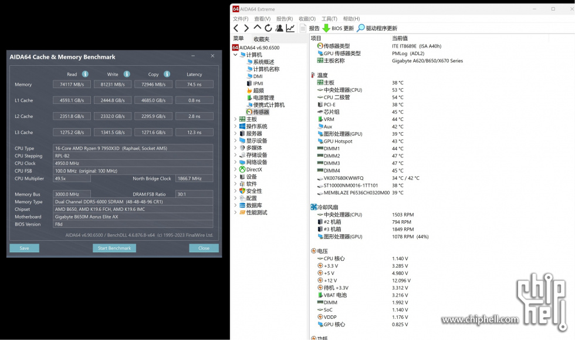The height and width of the screenshot is (340, 575).
Task: Click the Memory Read value 74117 MB/s
Action: tap(72, 85)
